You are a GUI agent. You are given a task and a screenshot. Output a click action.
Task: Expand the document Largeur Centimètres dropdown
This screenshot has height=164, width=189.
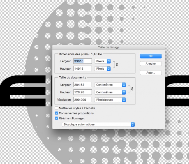pos(110,85)
